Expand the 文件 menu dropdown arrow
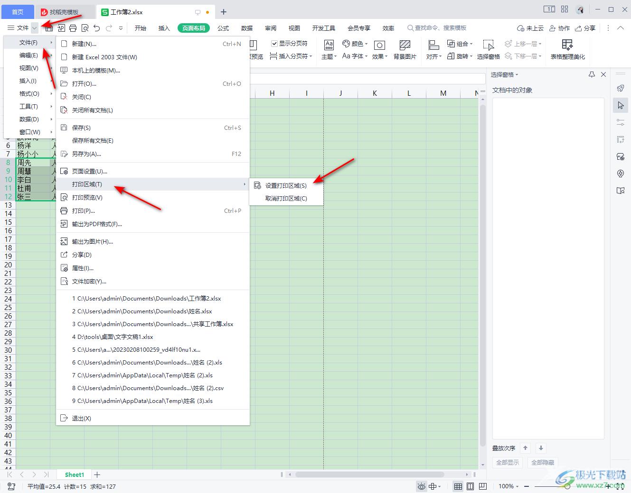 tap(35, 28)
